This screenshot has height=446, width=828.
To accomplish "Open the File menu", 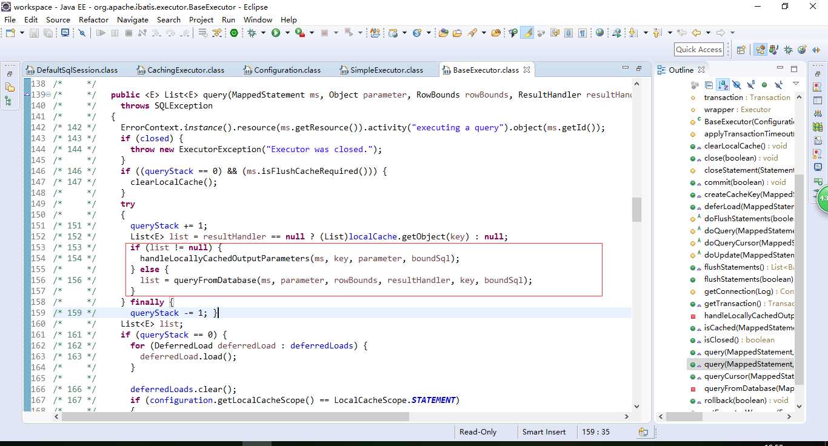I will (x=10, y=19).
